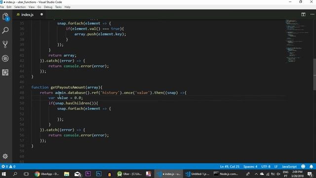
Task: Switch to the Chrome UberApp window
Action: tap(47, 174)
